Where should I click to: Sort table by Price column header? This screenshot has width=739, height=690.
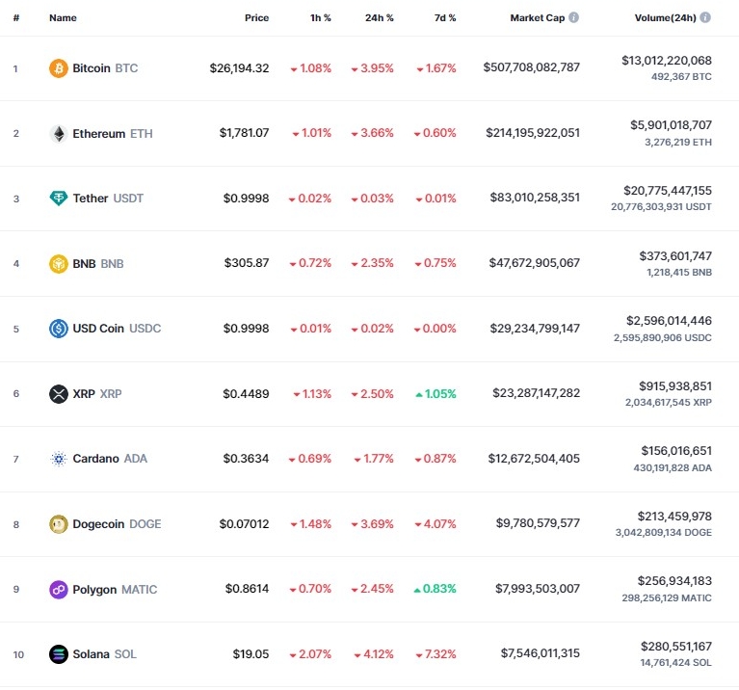[257, 18]
